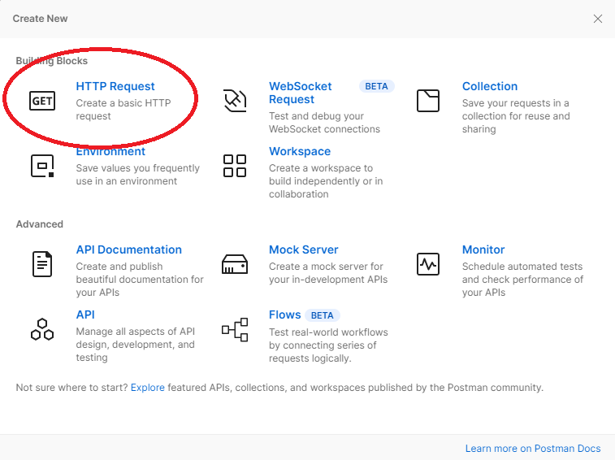Click the 'Test real-world workflows' description
This screenshot has width=615, height=460.
coord(328,345)
